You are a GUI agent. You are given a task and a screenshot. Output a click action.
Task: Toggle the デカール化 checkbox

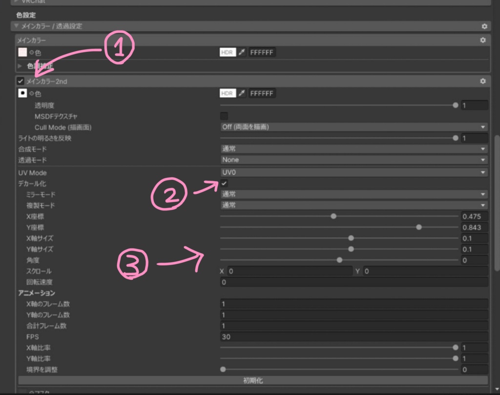pyautogui.click(x=224, y=183)
